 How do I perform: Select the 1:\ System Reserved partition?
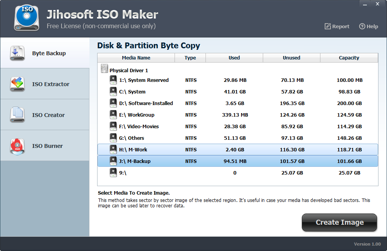[238, 80]
